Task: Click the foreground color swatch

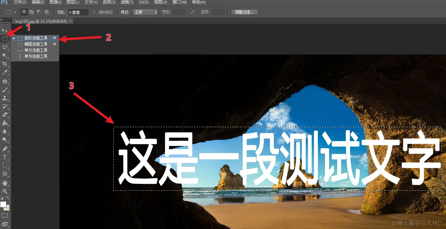Action: (x=3, y=205)
